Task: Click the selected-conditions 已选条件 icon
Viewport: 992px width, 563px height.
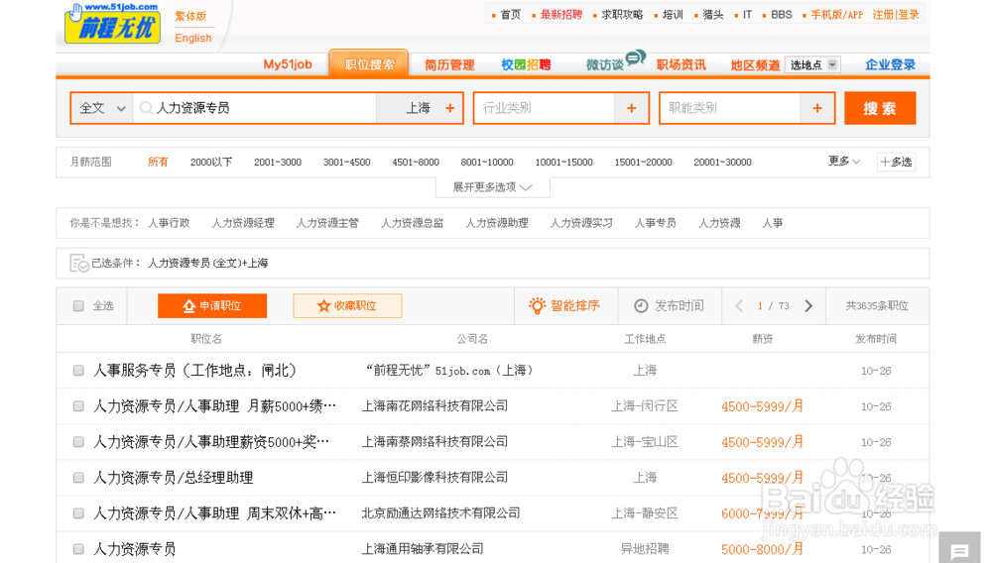Action: point(79,263)
